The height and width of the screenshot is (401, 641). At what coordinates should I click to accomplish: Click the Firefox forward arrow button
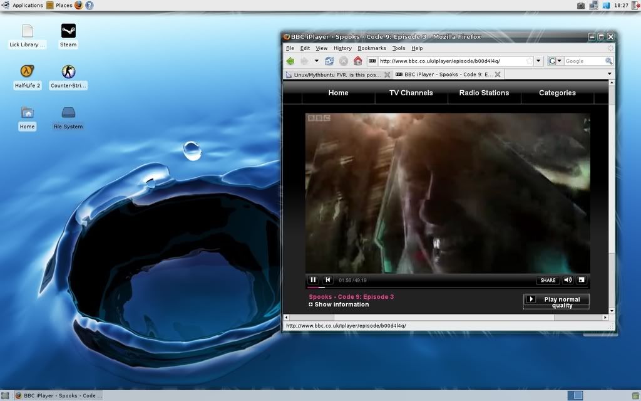(x=304, y=61)
